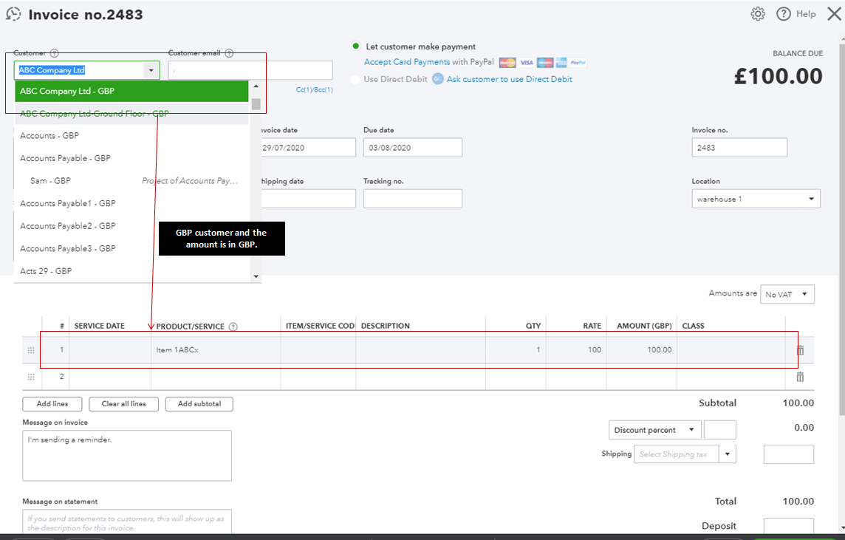Click the customer list scroll-down arrow
The width and height of the screenshot is (845, 540).
coord(256,276)
